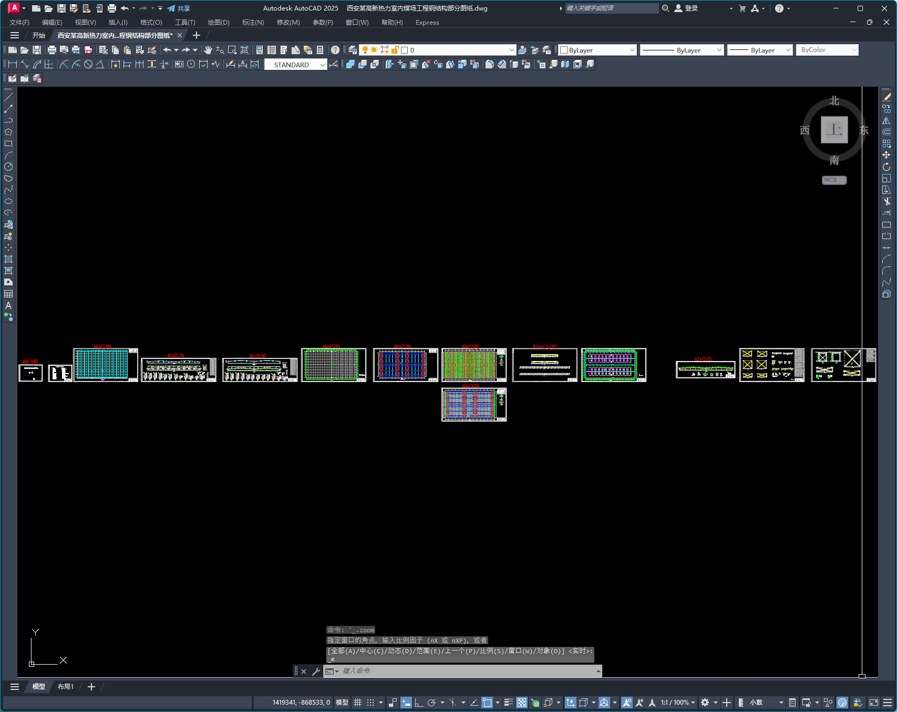Open the 视图(V) menu
Screen dimensions: 897x712
point(85,23)
